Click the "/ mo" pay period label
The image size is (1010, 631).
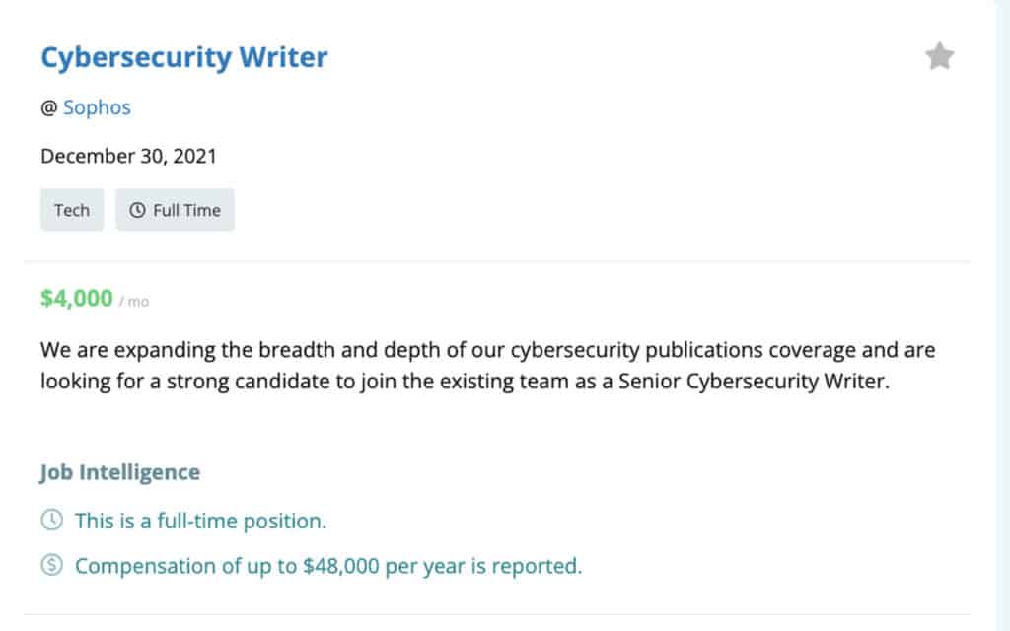click(135, 301)
